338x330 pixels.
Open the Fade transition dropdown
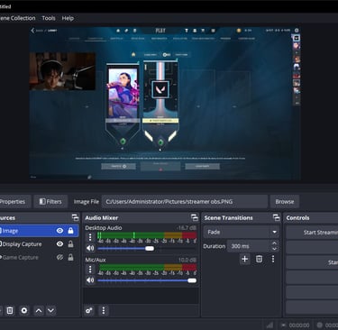coord(241,232)
